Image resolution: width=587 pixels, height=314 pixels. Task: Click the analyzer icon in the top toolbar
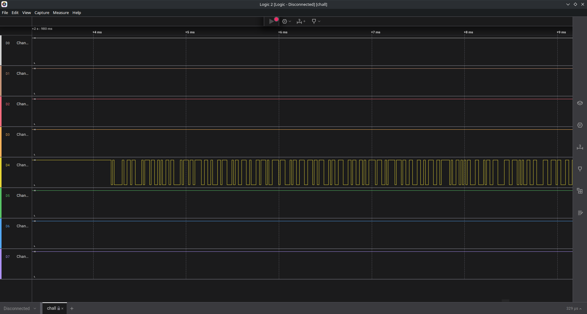click(x=285, y=21)
